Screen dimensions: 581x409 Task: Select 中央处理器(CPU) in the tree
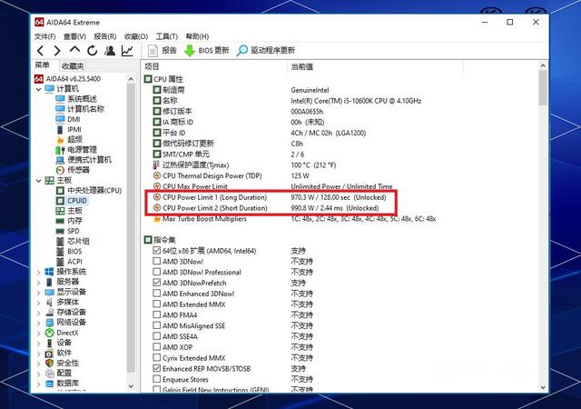click(89, 190)
